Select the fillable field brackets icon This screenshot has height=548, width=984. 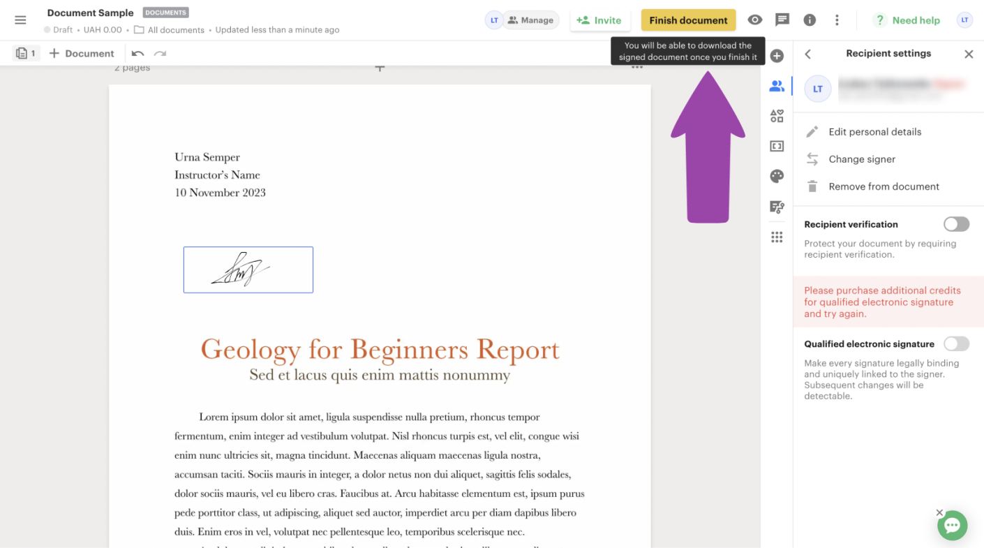tap(776, 146)
